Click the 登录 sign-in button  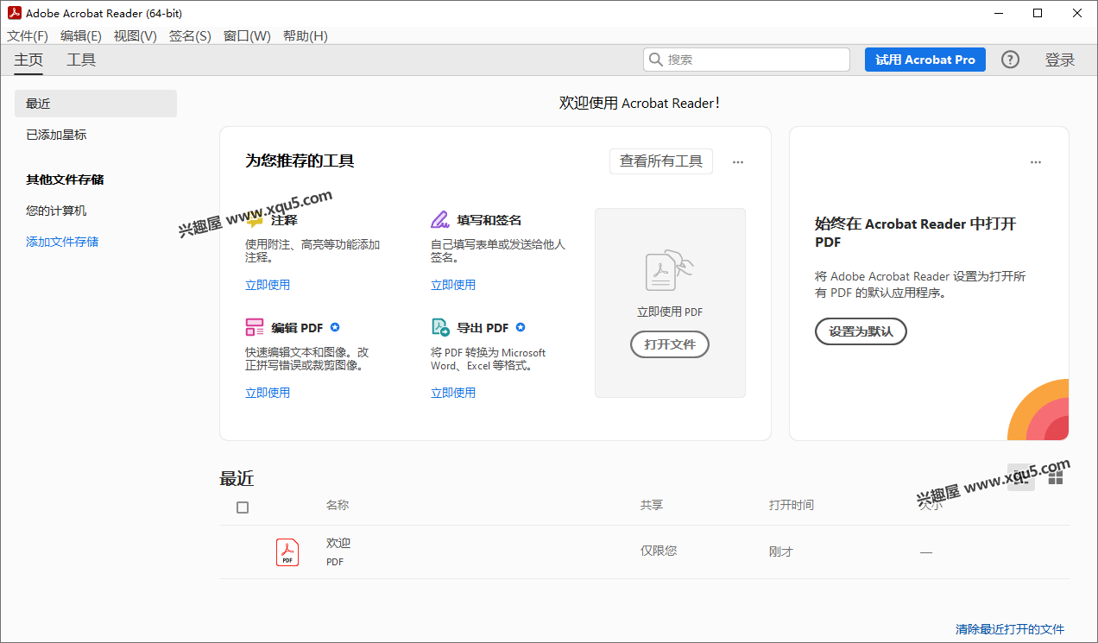point(1060,60)
